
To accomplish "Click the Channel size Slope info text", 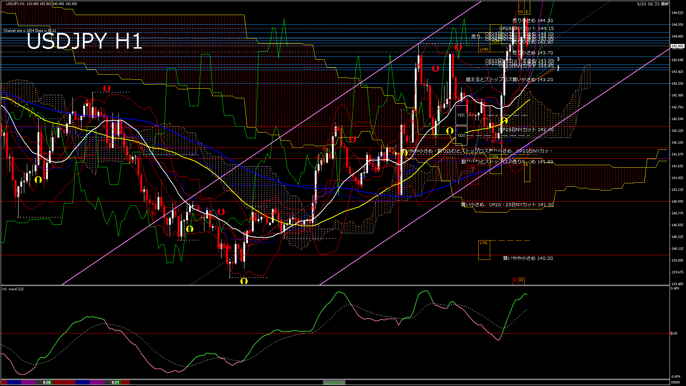I will (30, 31).
